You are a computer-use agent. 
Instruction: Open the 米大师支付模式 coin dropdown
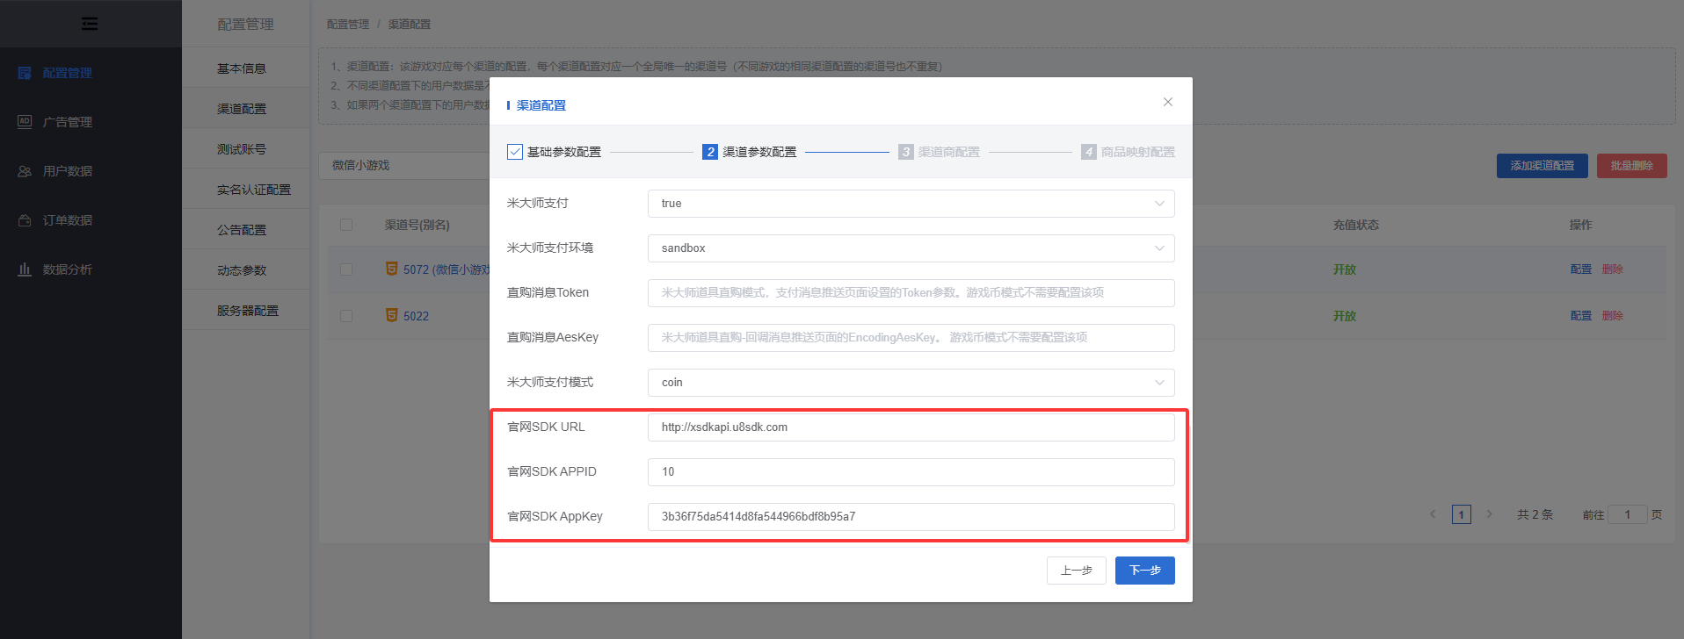pos(911,383)
